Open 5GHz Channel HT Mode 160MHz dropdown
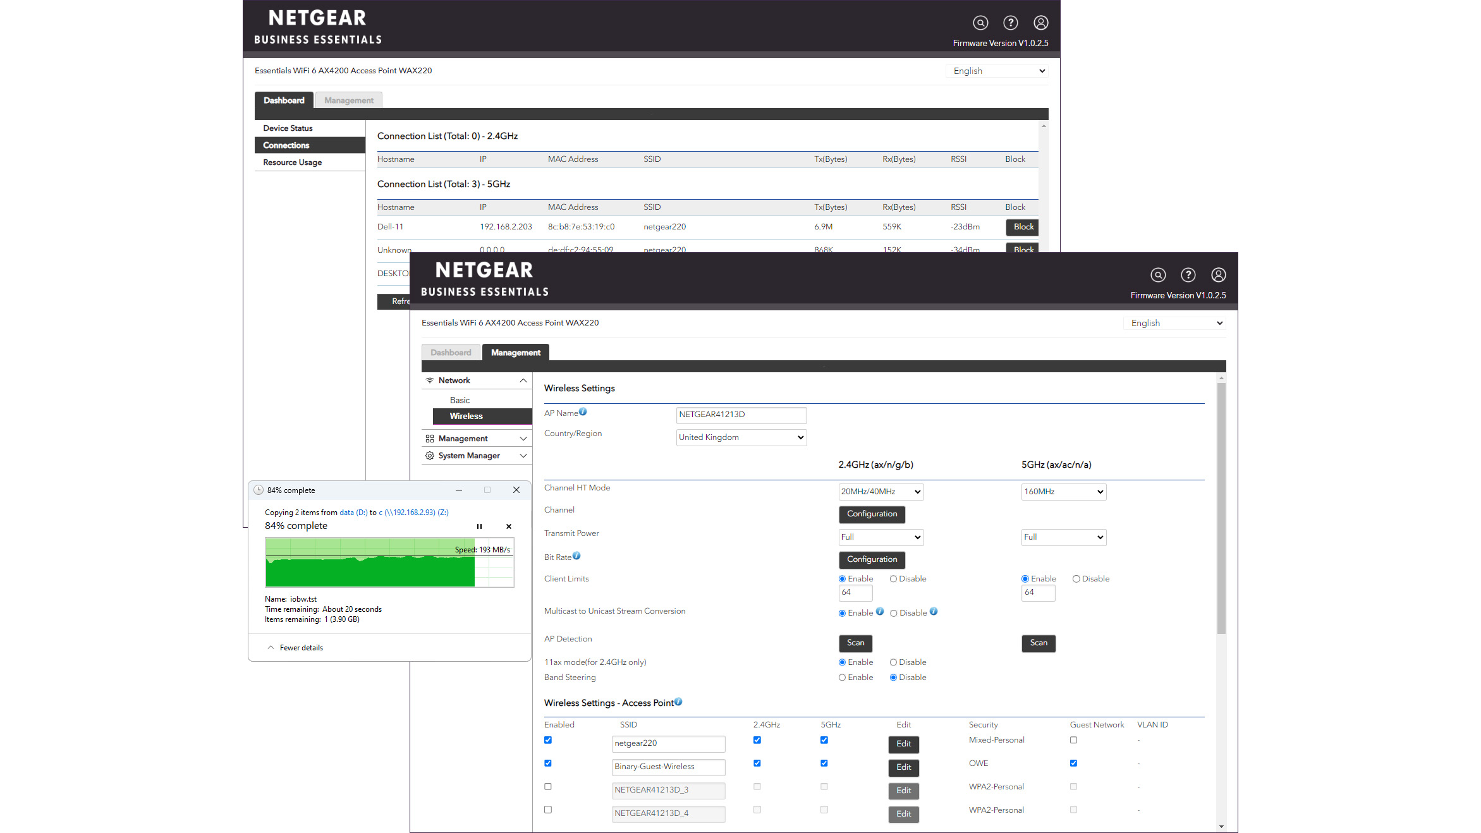 click(x=1064, y=492)
